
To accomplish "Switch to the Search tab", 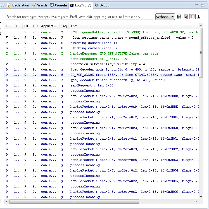I will tap(39, 5).
